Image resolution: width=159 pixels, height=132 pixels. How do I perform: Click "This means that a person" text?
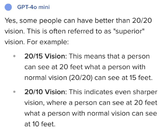[109, 56]
